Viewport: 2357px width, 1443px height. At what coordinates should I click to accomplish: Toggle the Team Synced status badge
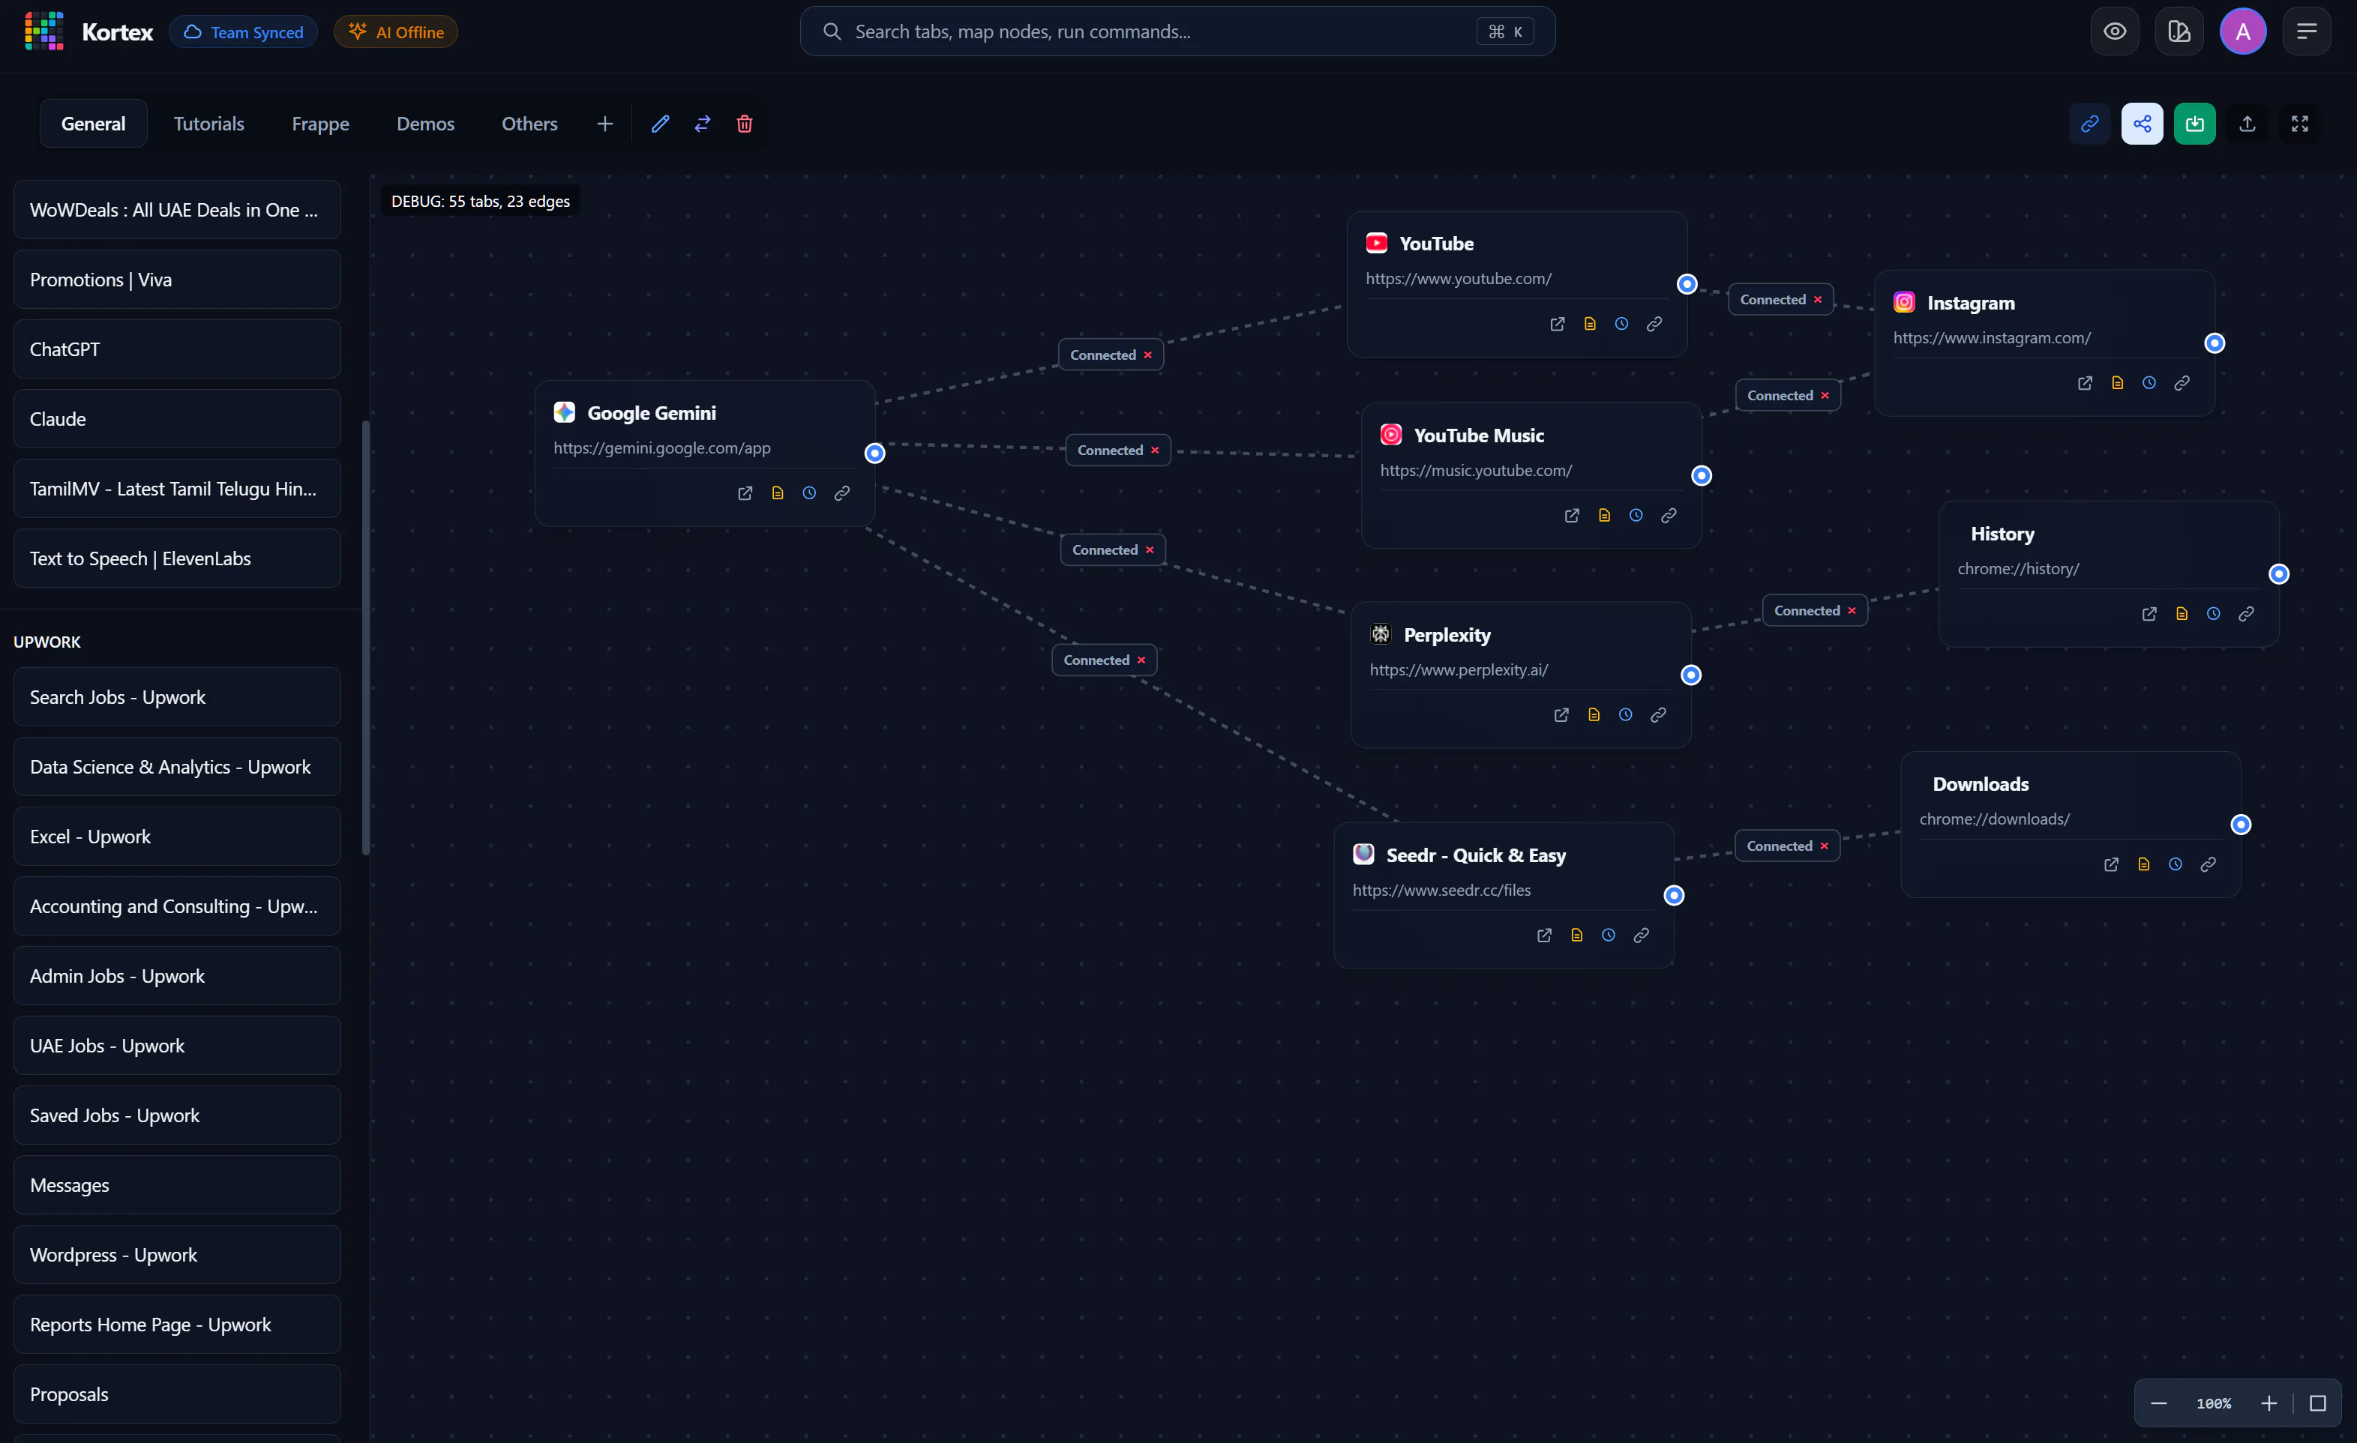(244, 31)
